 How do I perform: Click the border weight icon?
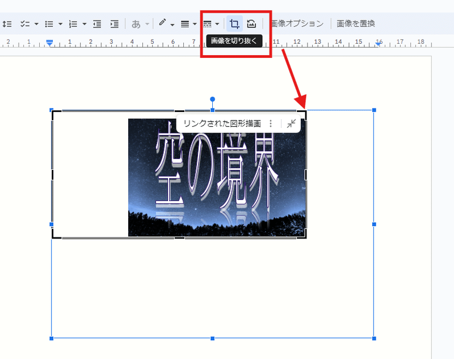click(185, 24)
